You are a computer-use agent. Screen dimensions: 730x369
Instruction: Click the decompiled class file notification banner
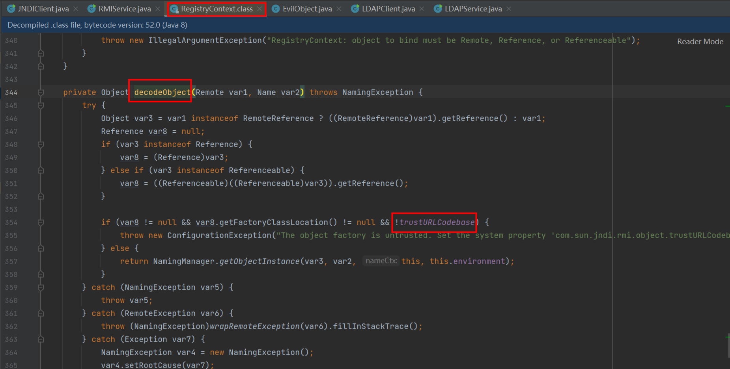point(365,25)
